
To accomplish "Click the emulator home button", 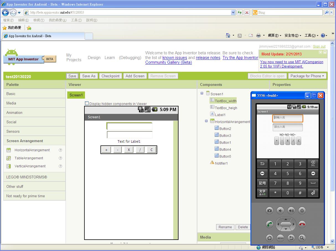I will 270,238.
